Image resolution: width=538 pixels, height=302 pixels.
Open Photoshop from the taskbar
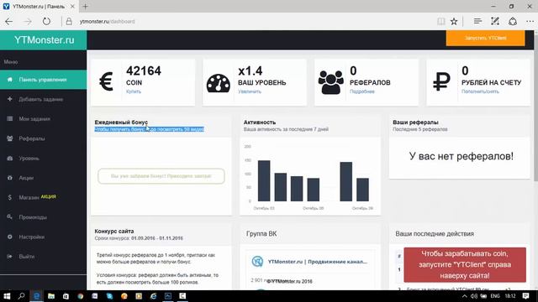(x=168, y=296)
